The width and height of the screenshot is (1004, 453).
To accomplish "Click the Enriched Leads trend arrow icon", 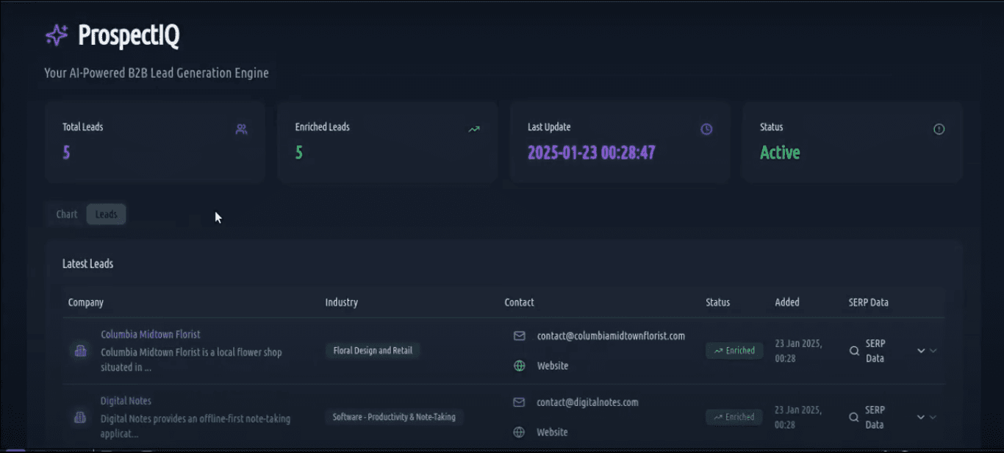I will pyautogui.click(x=474, y=129).
